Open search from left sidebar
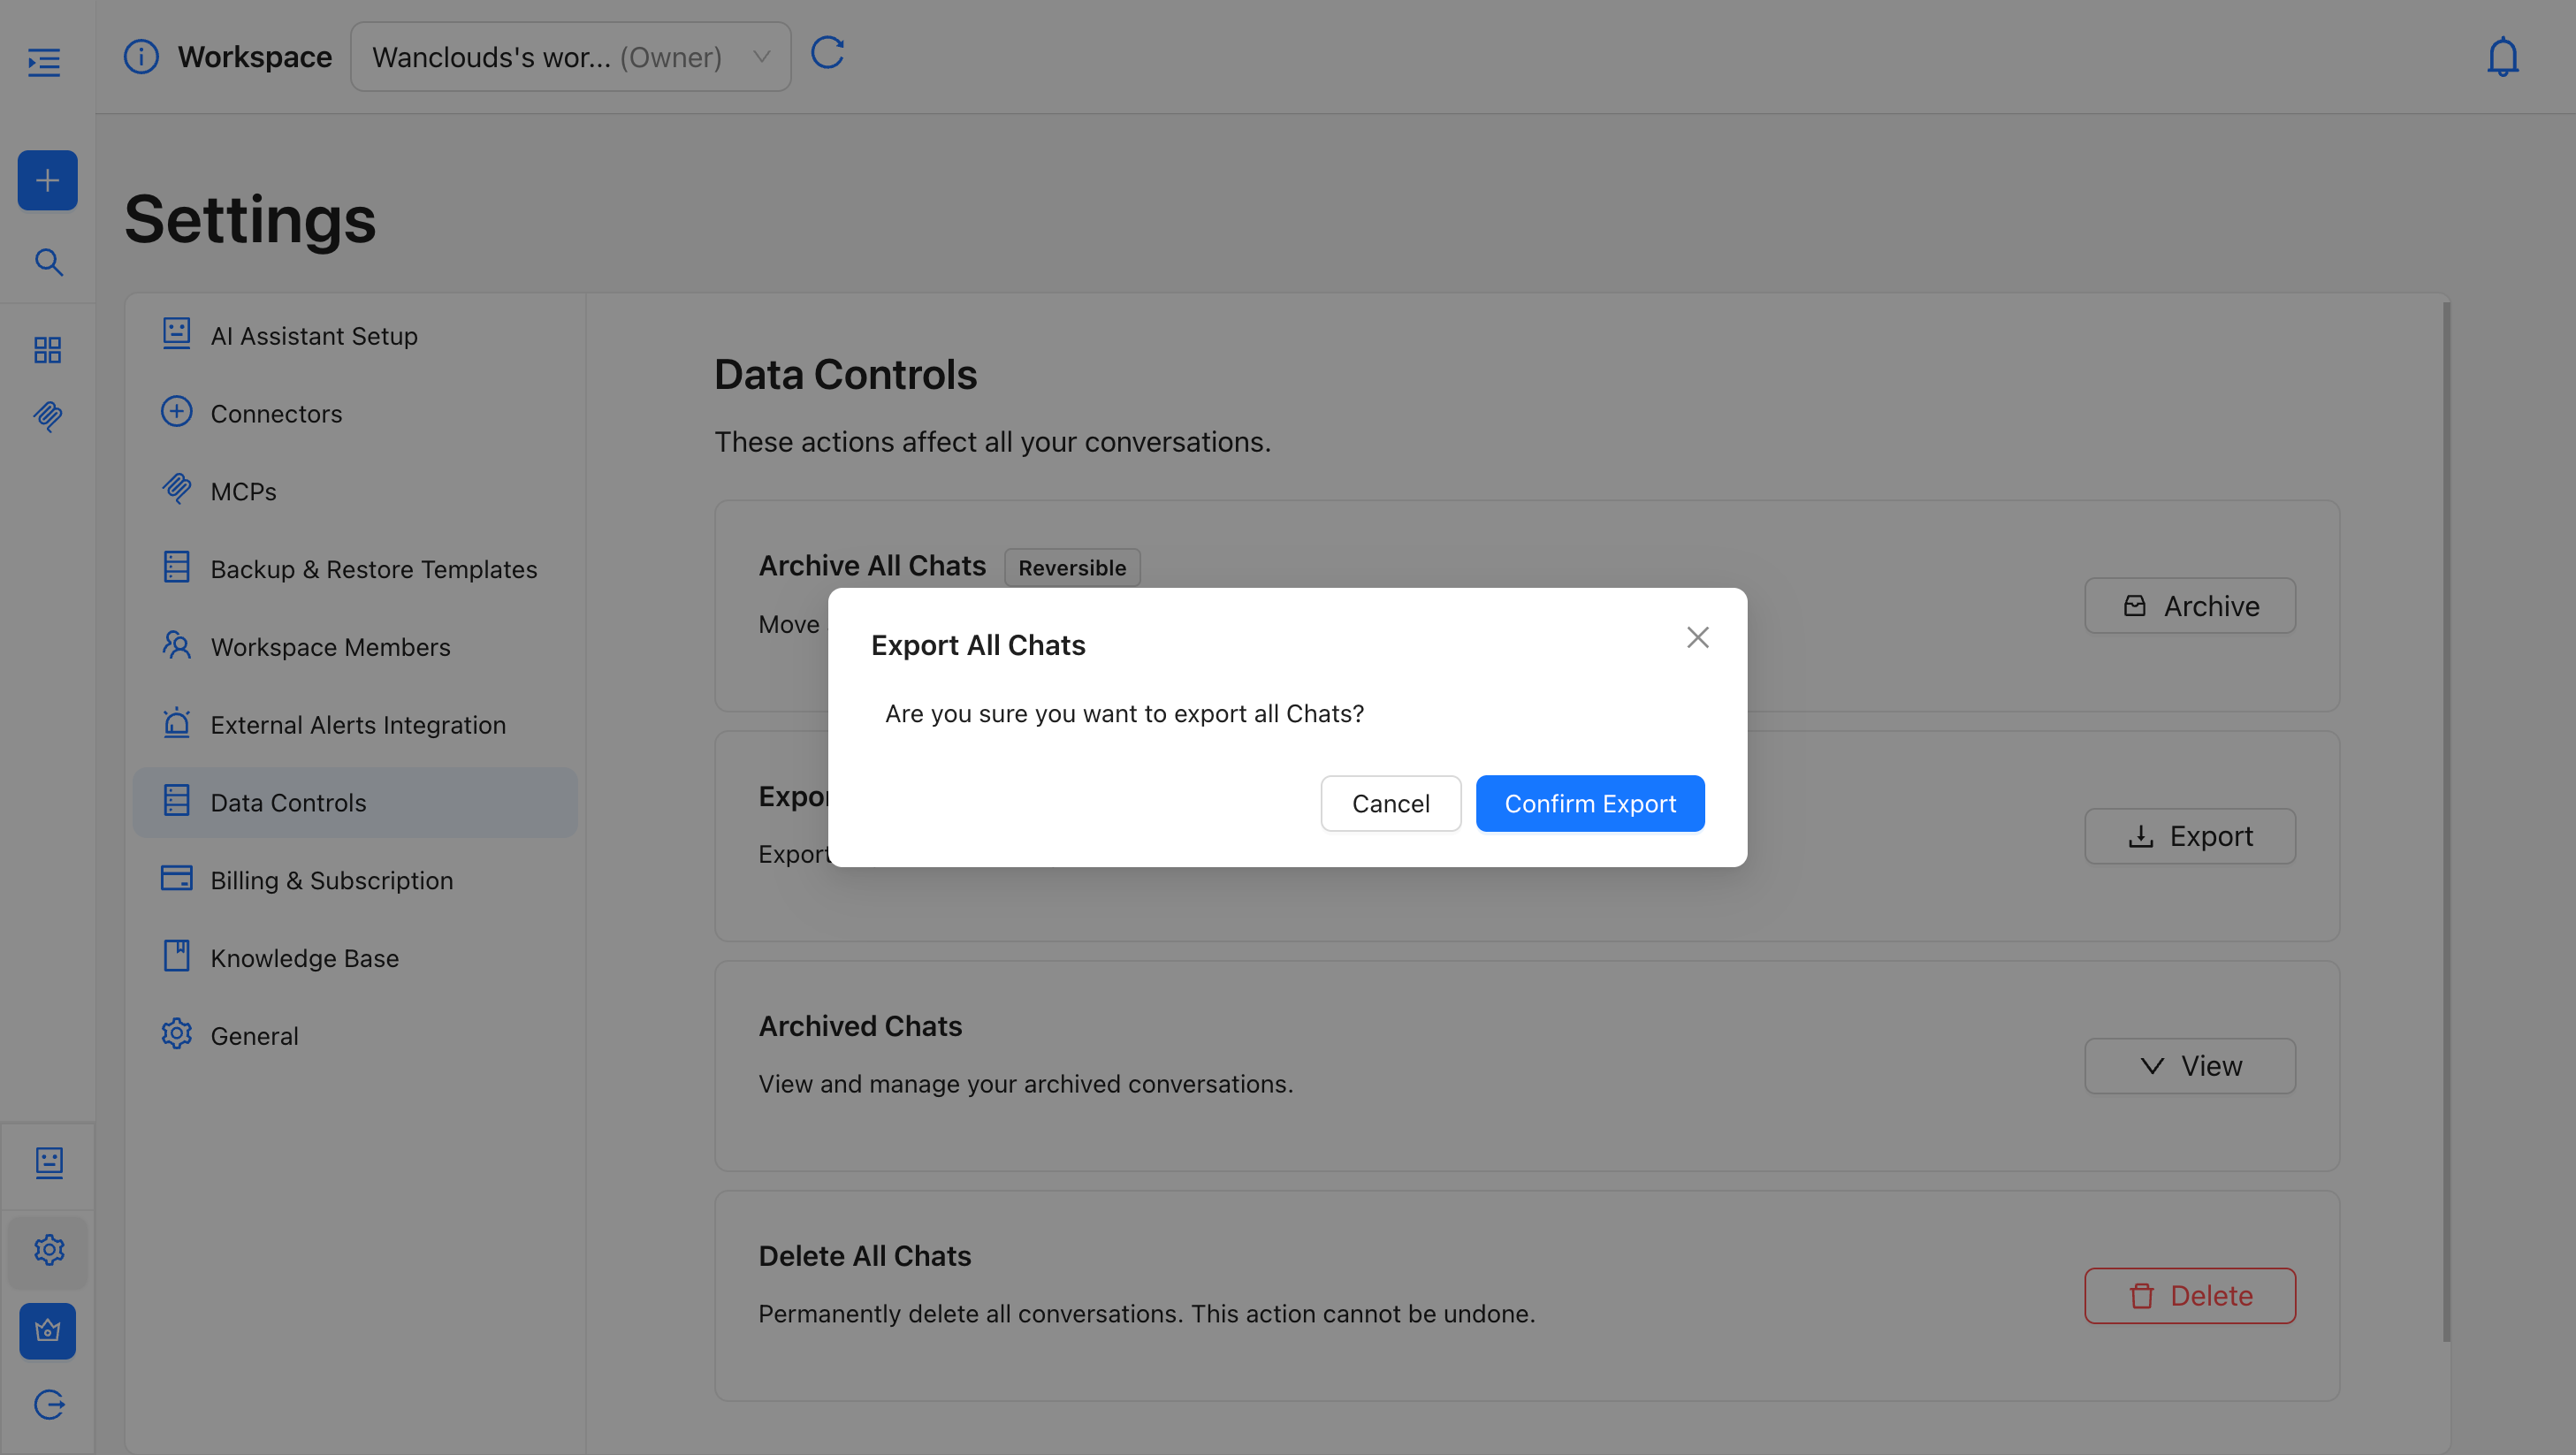 click(48, 262)
